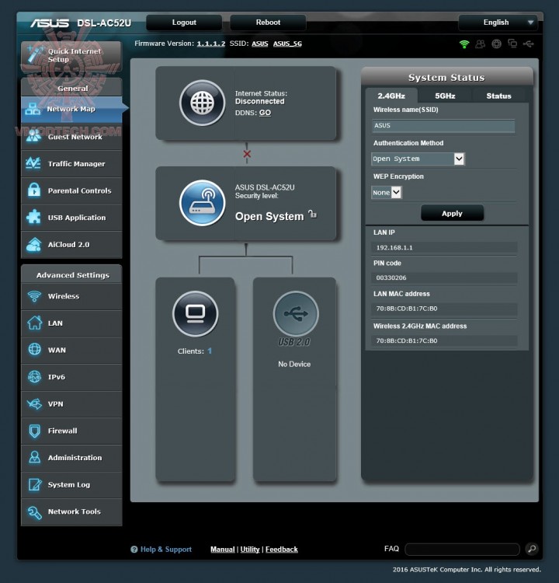Click the Wireless name (SSID) input field
This screenshot has height=583, width=559.
pos(443,126)
